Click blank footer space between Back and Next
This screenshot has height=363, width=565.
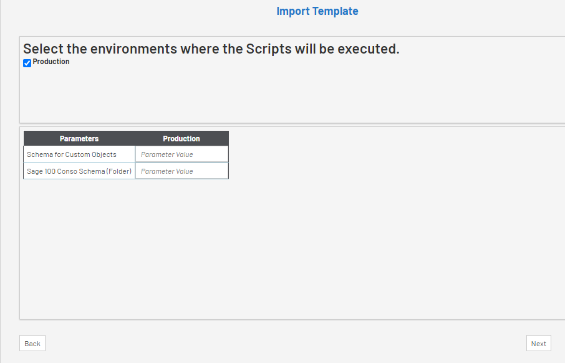click(281, 344)
